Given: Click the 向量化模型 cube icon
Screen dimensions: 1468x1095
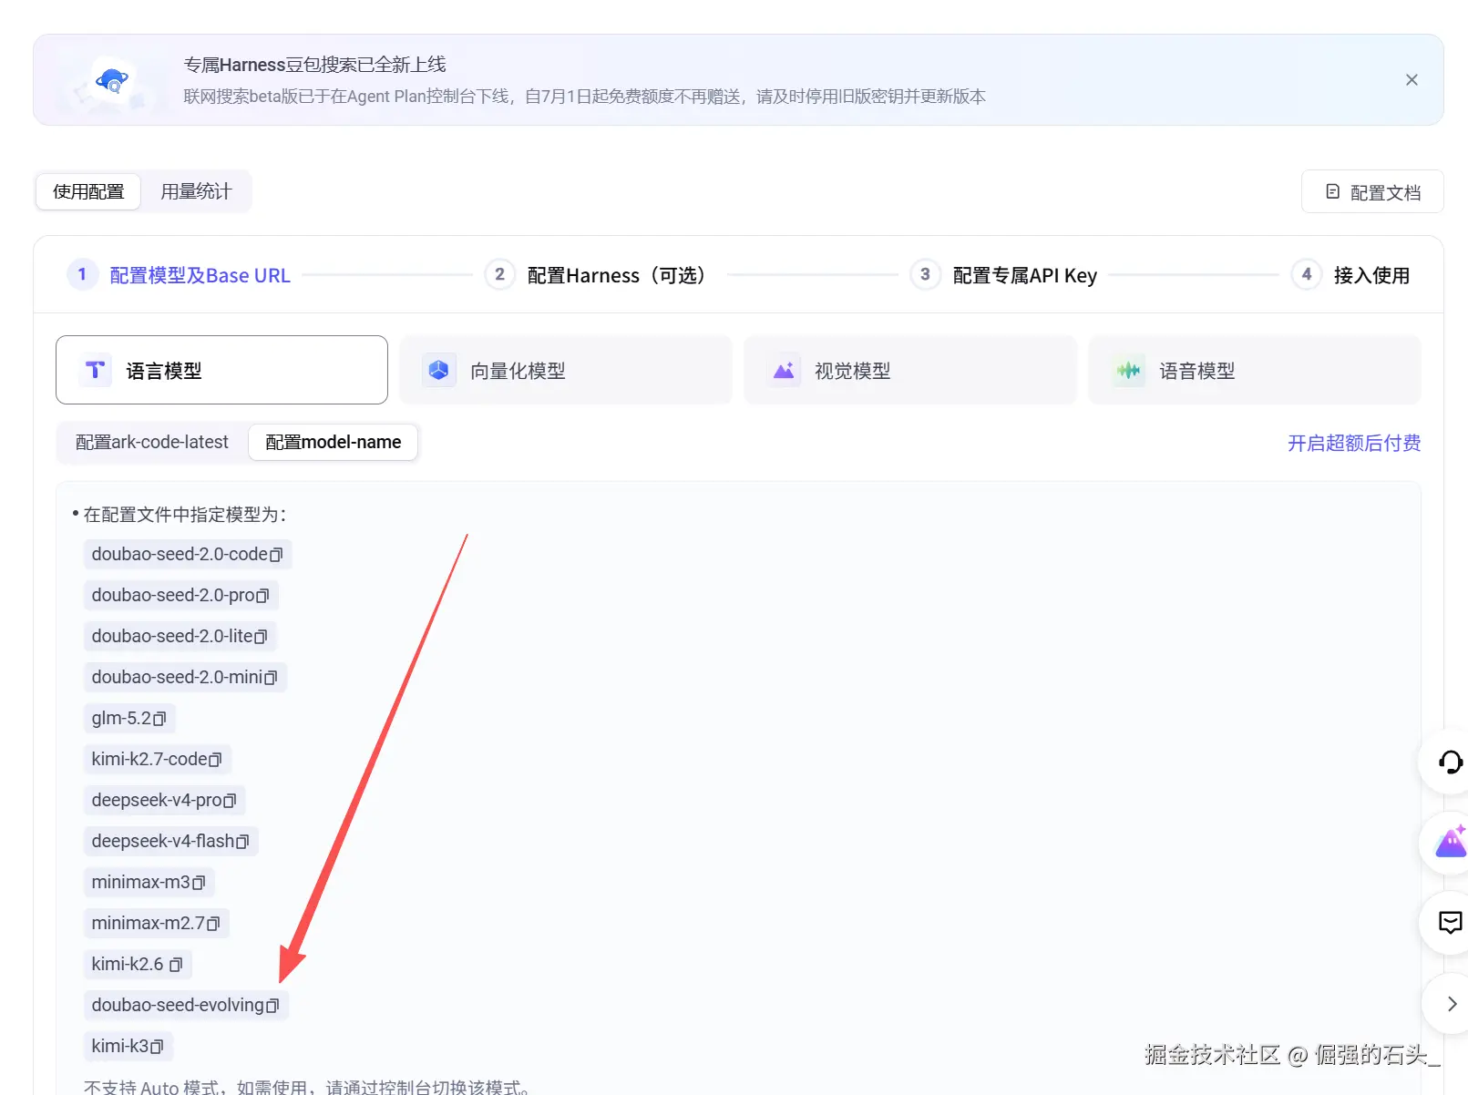Looking at the screenshot, I should coord(439,370).
